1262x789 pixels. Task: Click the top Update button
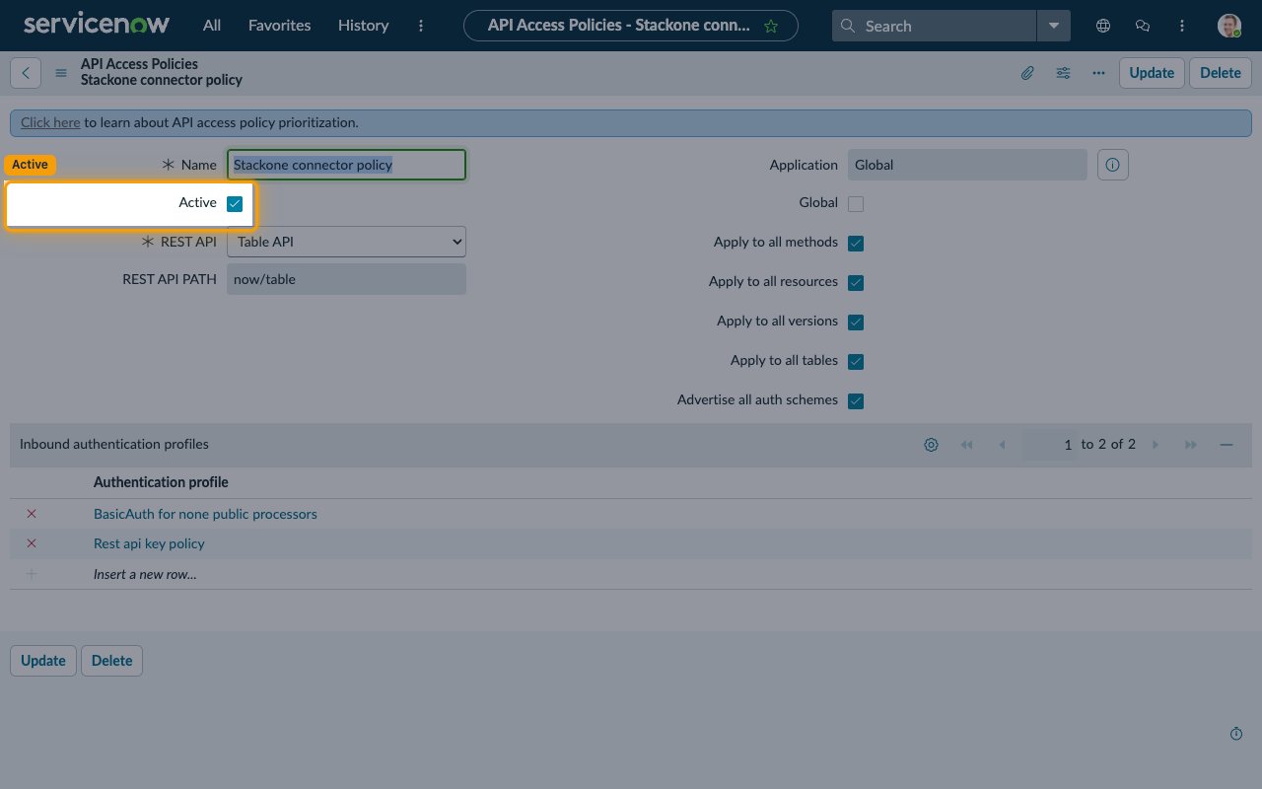(1152, 73)
